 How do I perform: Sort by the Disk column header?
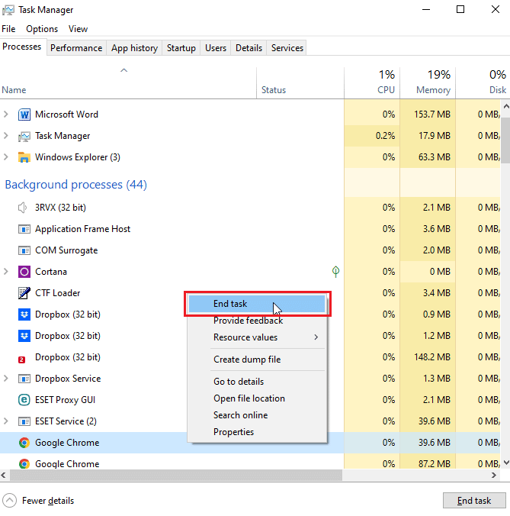pyautogui.click(x=483, y=83)
